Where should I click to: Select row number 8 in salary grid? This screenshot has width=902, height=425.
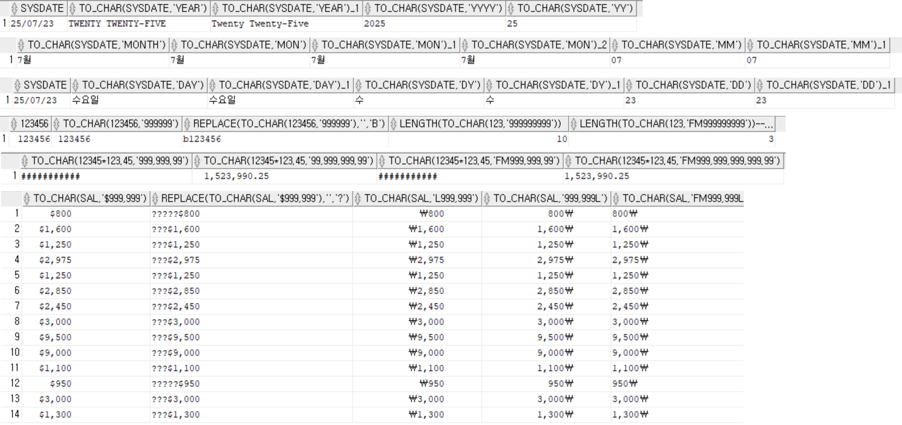tap(16, 321)
